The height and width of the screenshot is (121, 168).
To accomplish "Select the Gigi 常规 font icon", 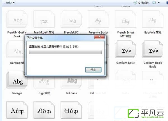I will click(44, 82).
